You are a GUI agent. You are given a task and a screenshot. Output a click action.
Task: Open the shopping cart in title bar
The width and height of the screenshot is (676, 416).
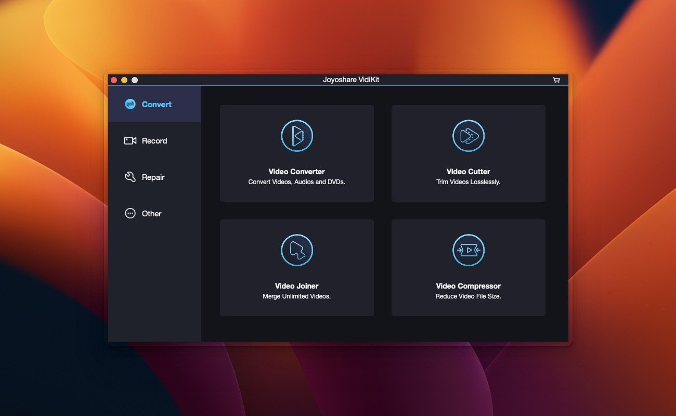pyautogui.click(x=556, y=80)
